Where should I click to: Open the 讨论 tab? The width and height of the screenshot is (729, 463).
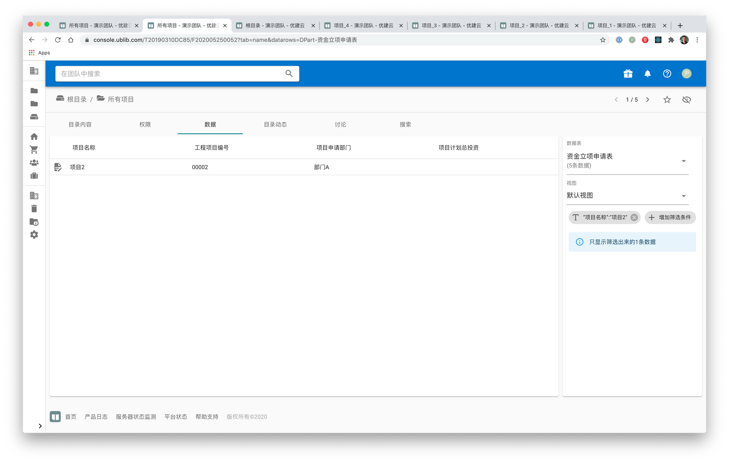coord(340,125)
